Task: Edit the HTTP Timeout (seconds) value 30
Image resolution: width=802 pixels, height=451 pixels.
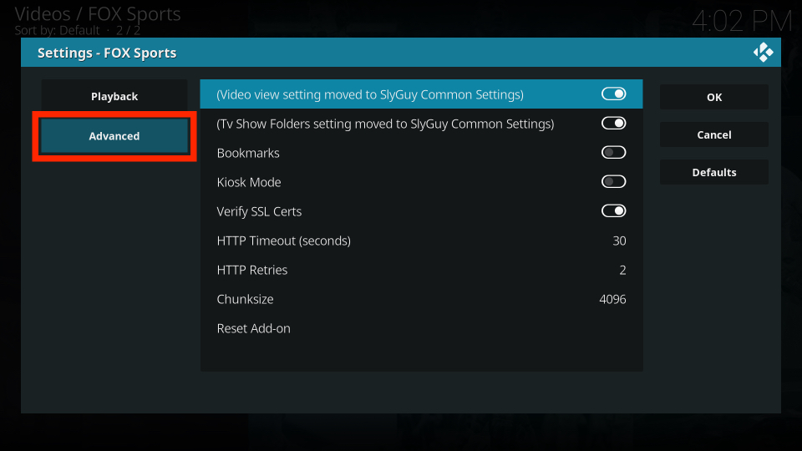Action: tap(619, 241)
